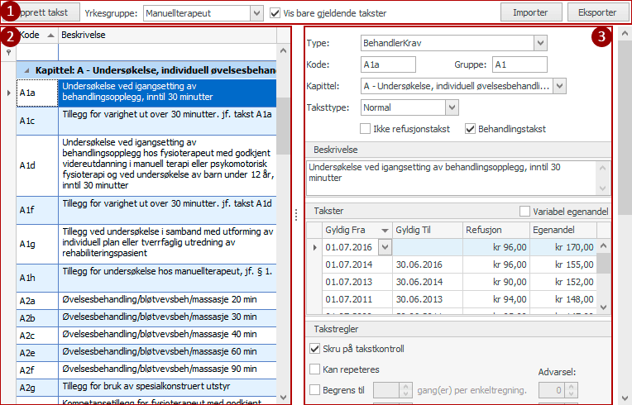Collapse the Kapittel A group
The height and width of the screenshot is (405, 632).
tap(26, 71)
